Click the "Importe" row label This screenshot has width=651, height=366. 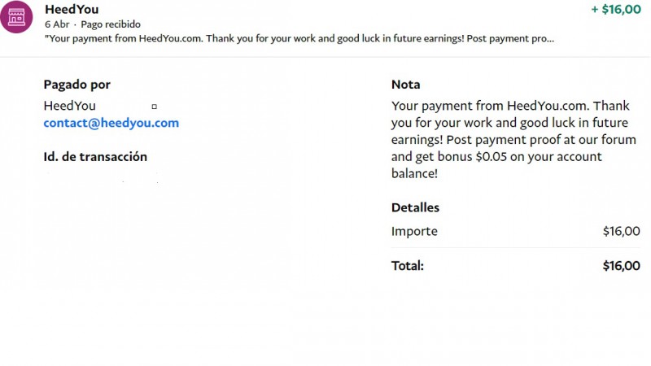414,231
